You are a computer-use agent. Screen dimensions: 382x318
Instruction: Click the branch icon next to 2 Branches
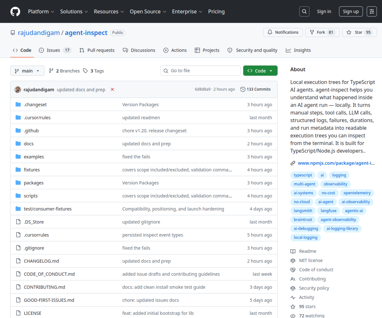pyautogui.click(x=51, y=70)
